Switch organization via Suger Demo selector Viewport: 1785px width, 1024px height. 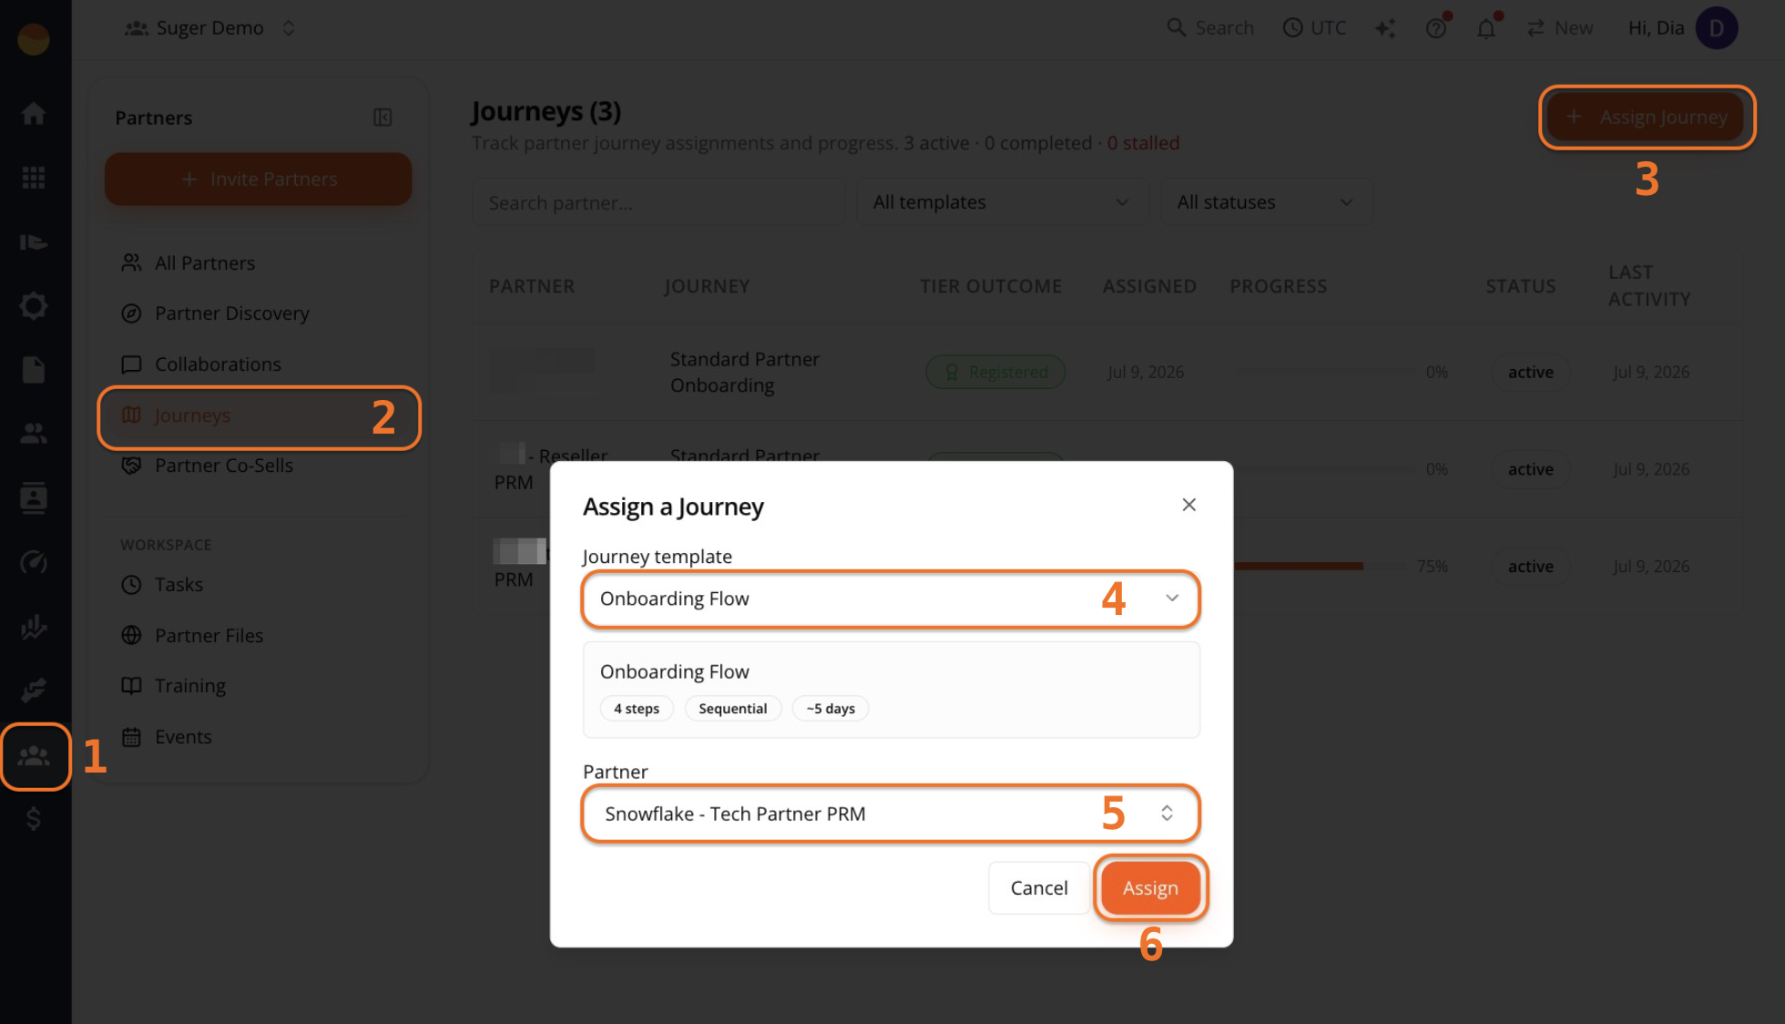pyautogui.click(x=210, y=28)
